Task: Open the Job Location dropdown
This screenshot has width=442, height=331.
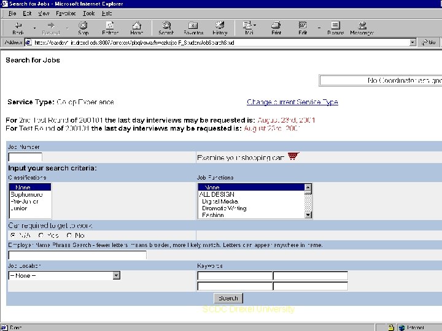Action: click(117, 275)
